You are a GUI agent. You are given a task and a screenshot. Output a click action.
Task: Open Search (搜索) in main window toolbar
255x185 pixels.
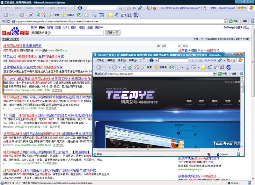pos(54,15)
